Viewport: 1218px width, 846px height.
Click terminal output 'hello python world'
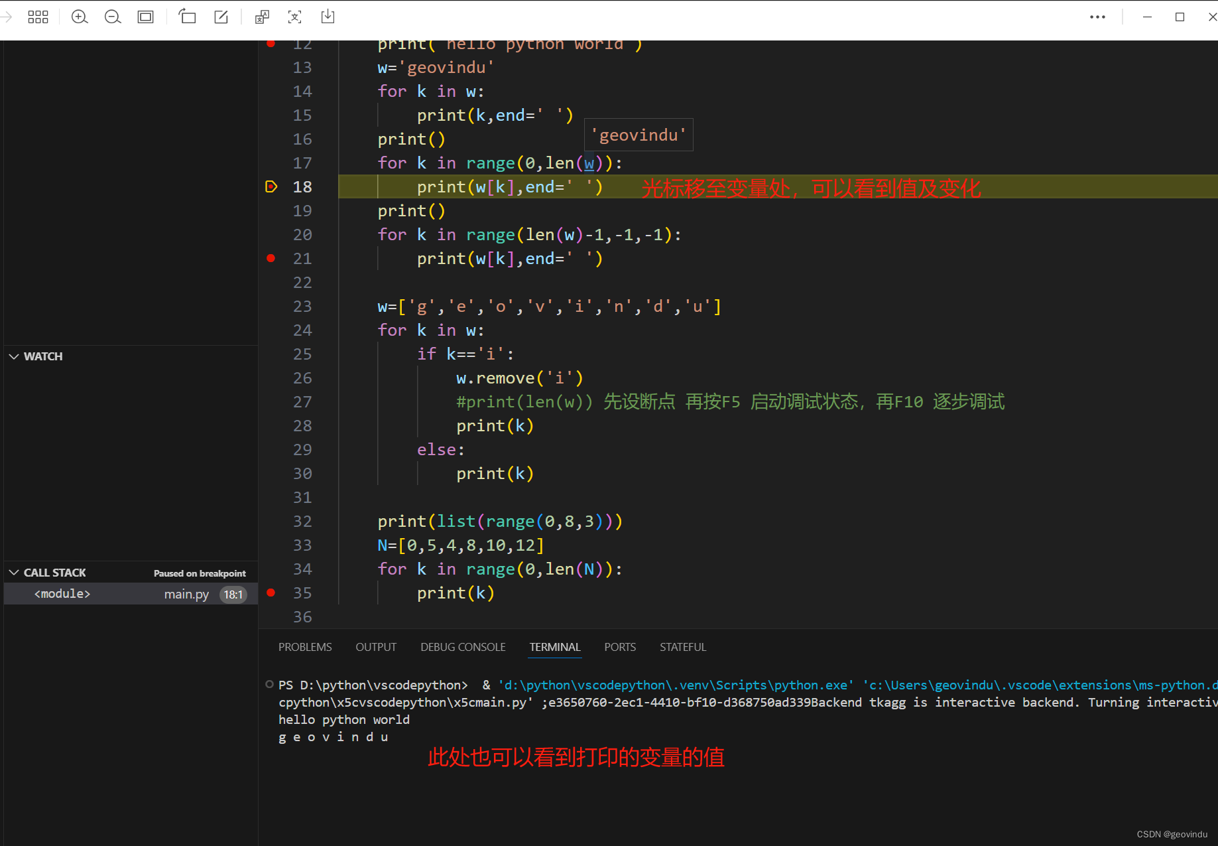click(x=344, y=720)
